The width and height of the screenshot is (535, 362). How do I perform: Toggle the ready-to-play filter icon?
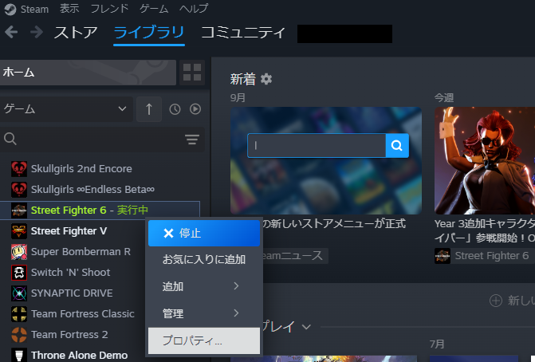click(195, 109)
